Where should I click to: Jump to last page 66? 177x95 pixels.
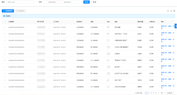coord(162,93)
